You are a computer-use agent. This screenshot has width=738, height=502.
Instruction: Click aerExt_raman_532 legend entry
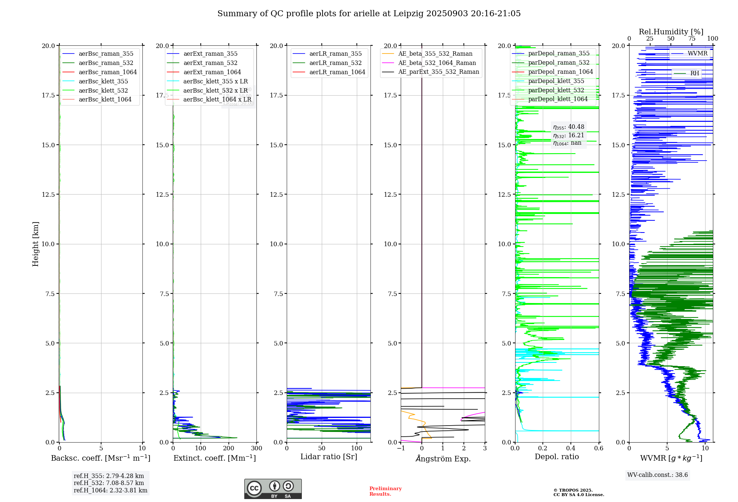210,63
